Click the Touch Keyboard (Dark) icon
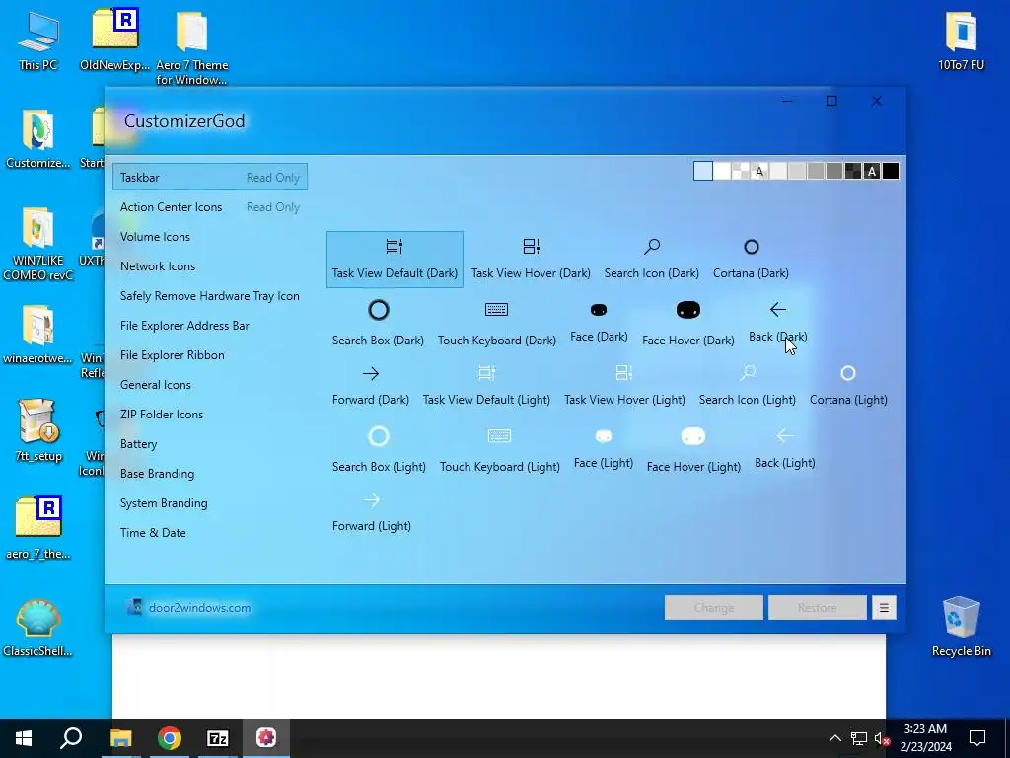The image size is (1010, 758). (497, 324)
